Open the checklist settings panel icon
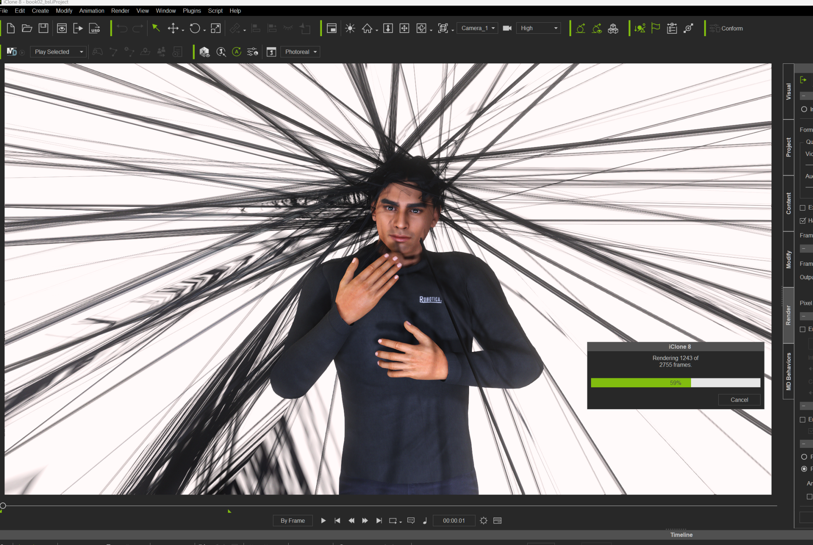 click(x=672, y=28)
